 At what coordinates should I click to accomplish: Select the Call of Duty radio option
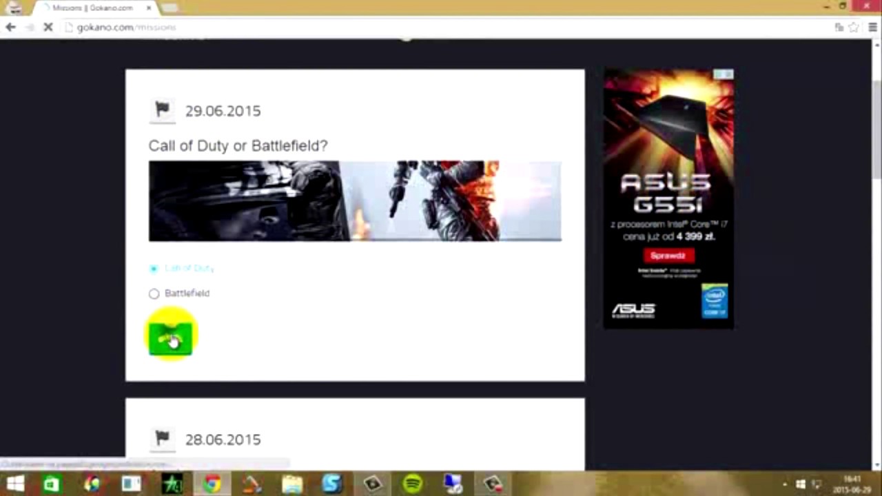[154, 268]
